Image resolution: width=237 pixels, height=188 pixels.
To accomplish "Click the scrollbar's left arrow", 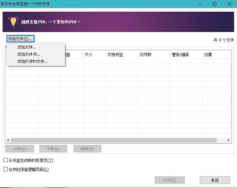I will 8,140.
